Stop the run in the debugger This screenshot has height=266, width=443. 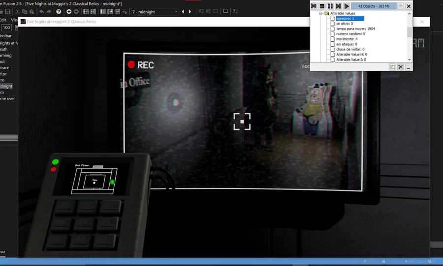(322, 6)
